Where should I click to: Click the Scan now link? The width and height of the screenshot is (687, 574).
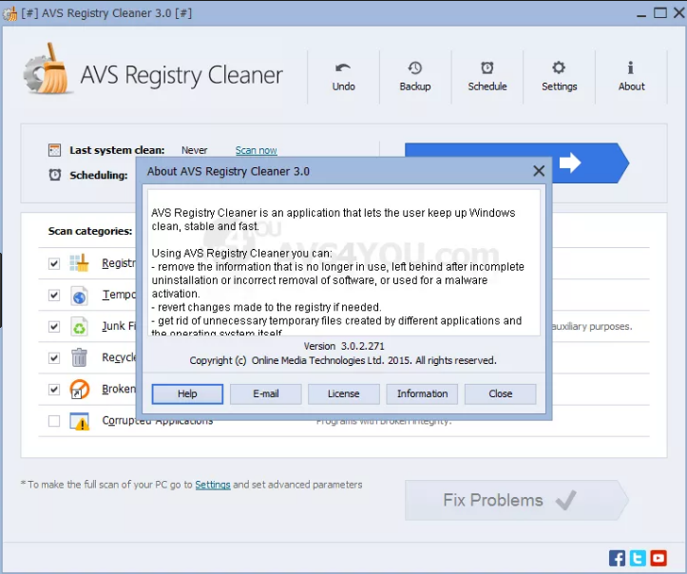256,150
